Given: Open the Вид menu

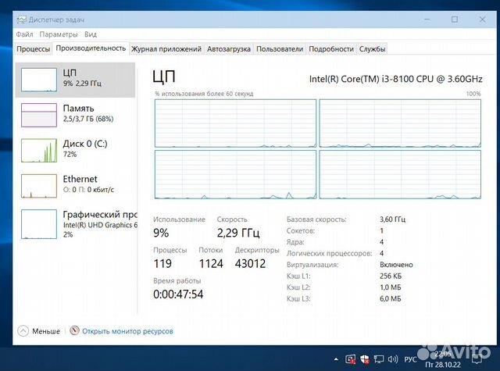Looking at the screenshot, I should coord(91,34).
